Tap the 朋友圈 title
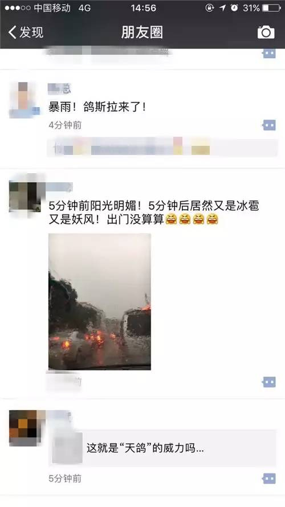The width and height of the screenshot is (285, 507). click(x=142, y=32)
